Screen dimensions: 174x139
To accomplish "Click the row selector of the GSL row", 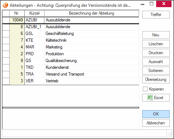I will 6,34.
